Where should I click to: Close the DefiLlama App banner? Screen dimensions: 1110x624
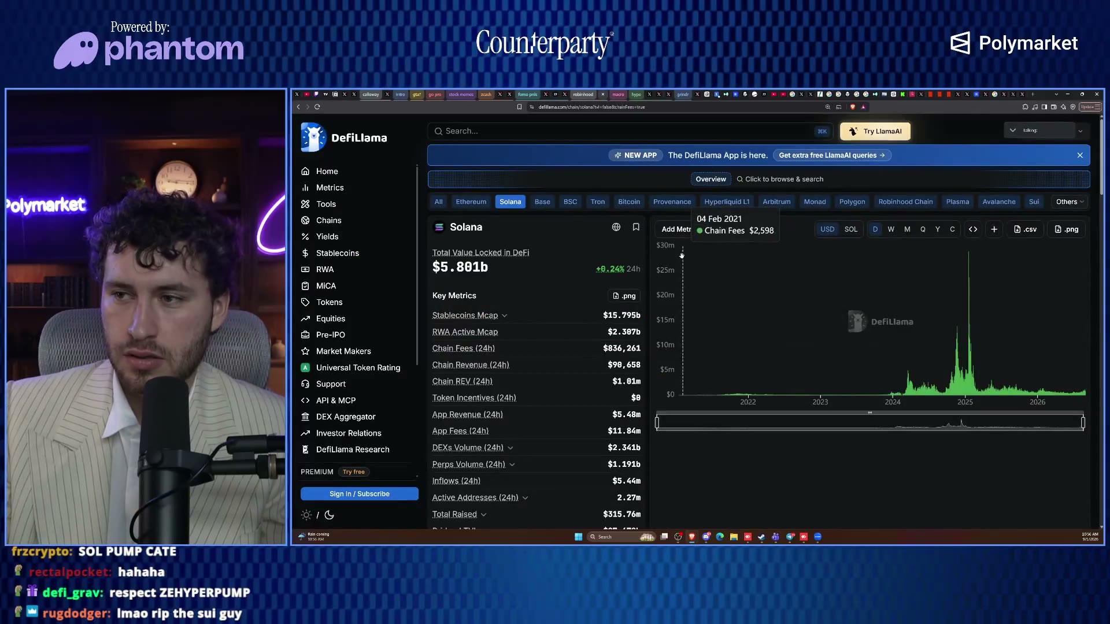1080,155
